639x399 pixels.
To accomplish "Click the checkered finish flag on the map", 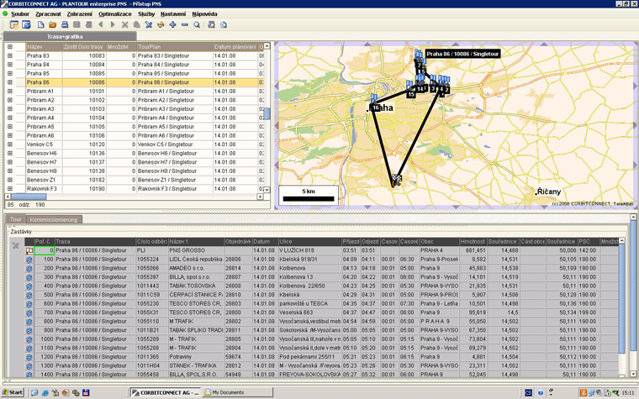I will pos(397,179).
